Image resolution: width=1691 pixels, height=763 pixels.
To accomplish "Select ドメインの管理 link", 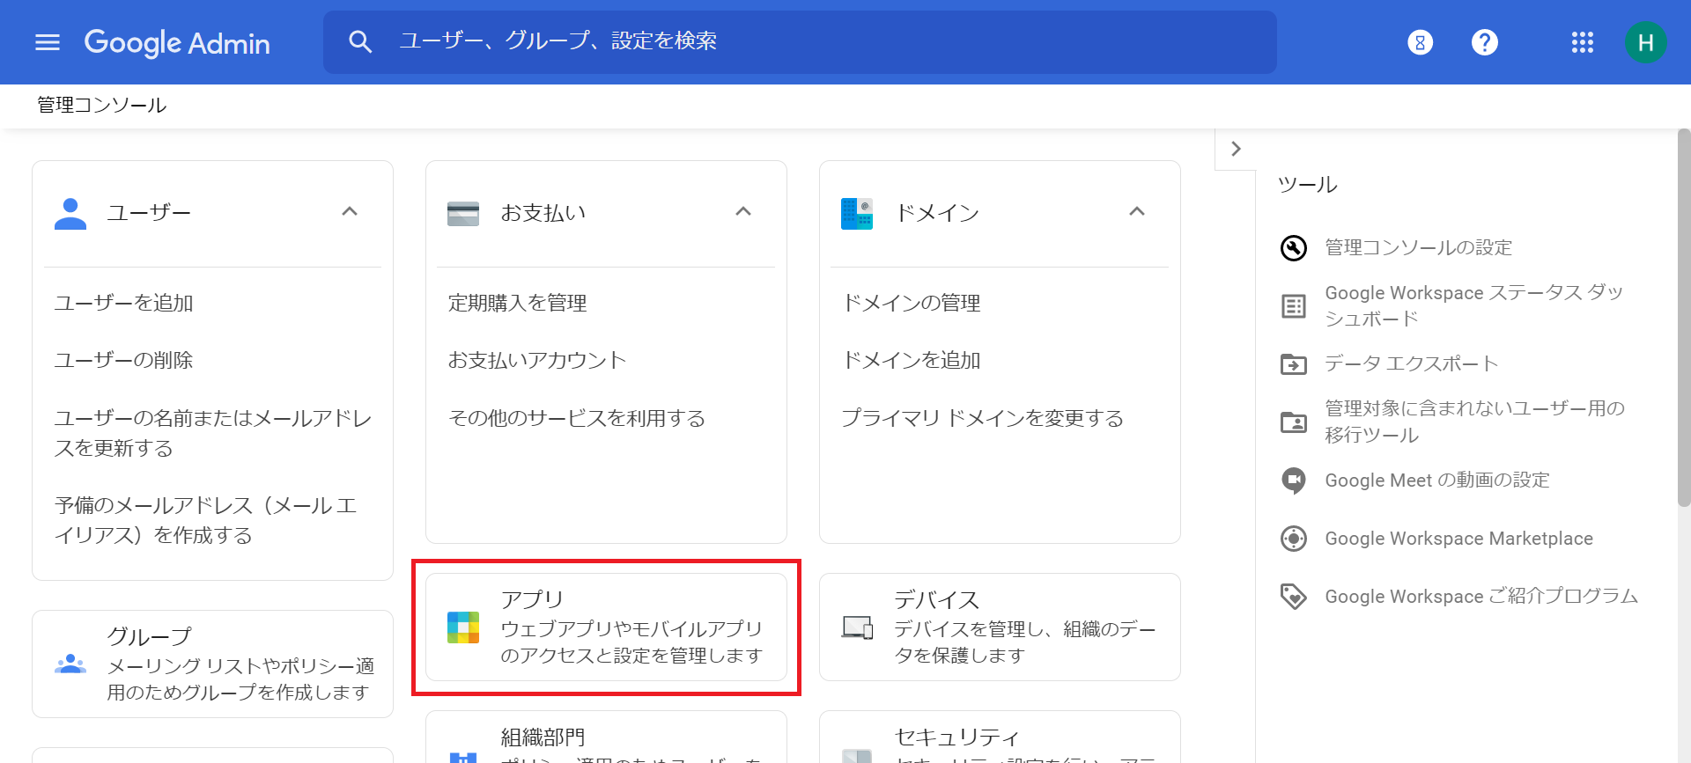I will [x=912, y=303].
